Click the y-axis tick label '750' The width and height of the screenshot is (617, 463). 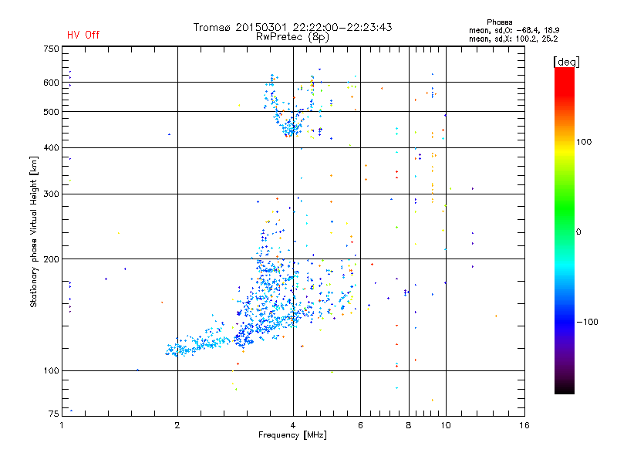click(51, 49)
